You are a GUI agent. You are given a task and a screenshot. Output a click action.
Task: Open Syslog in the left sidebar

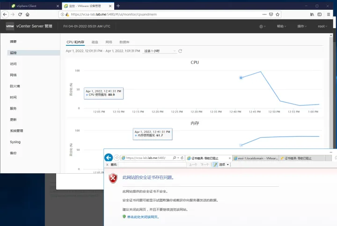15,142
